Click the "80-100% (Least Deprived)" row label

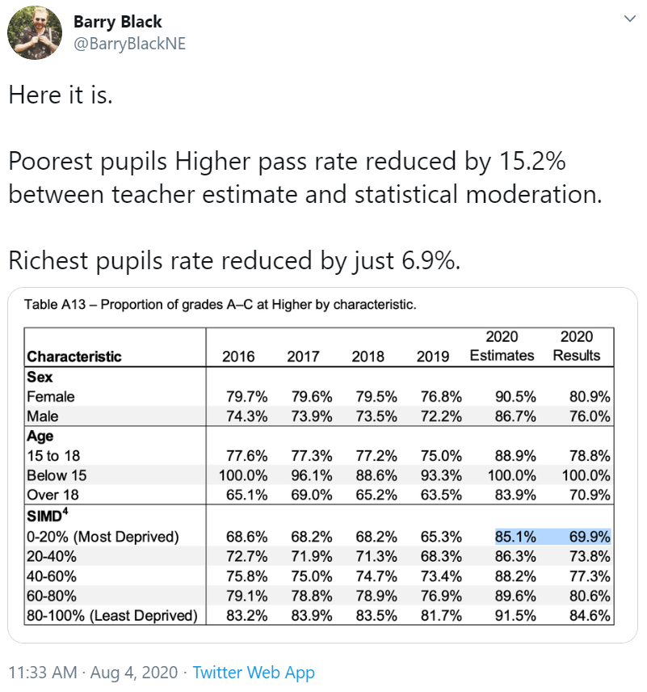click(112, 616)
